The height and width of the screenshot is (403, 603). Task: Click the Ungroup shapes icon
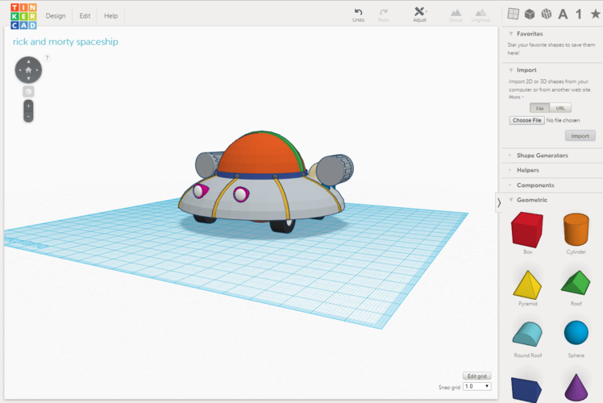pyautogui.click(x=480, y=15)
